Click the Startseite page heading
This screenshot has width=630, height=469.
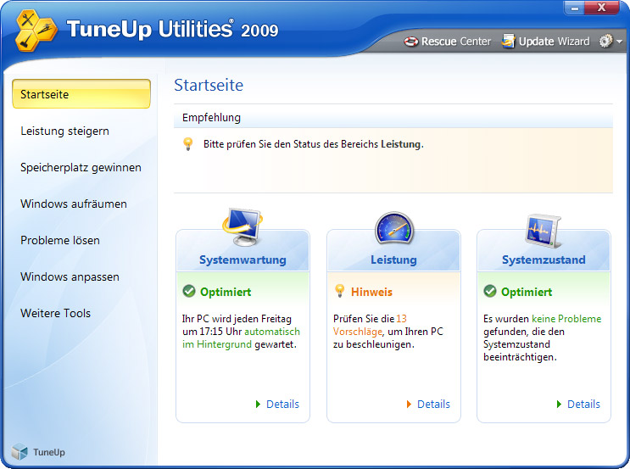click(209, 85)
